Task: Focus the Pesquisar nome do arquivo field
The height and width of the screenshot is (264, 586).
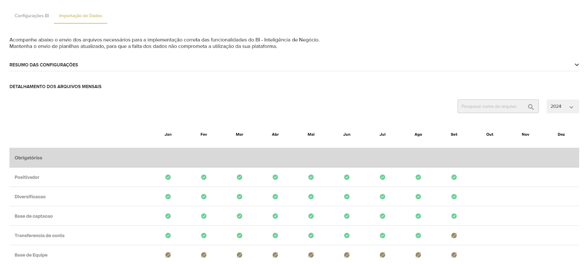Action: pyautogui.click(x=491, y=107)
